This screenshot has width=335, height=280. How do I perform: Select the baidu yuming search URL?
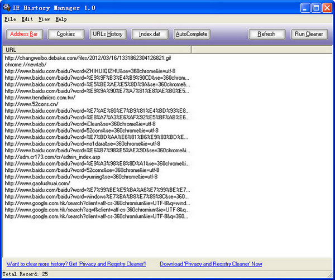tap(81, 177)
